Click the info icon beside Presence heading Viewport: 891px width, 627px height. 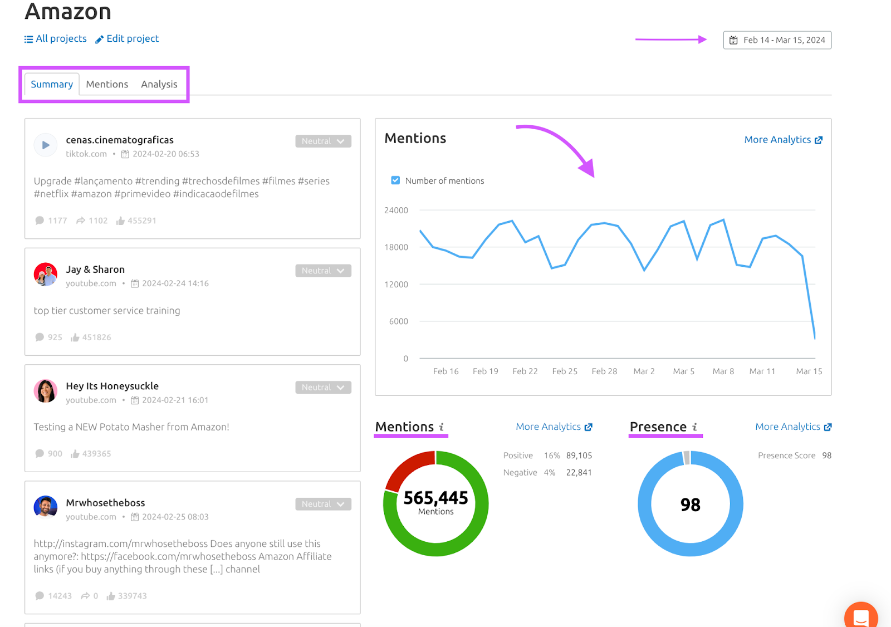[x=694, y=427]
